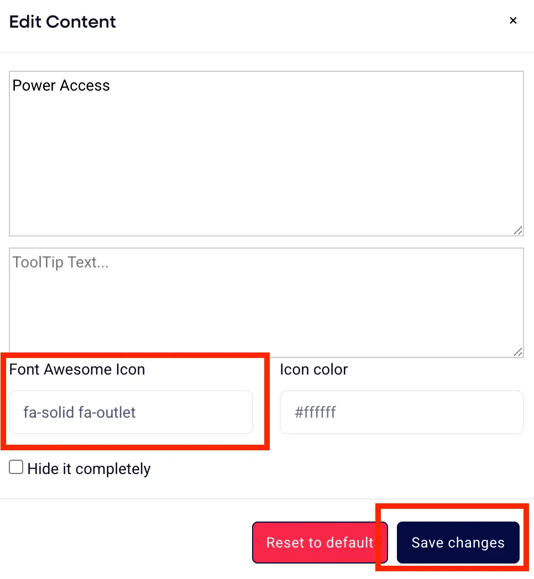Click the ToolTip Text... placeholder
This screenshot has height=579, width=534.
tap(61, 262)
